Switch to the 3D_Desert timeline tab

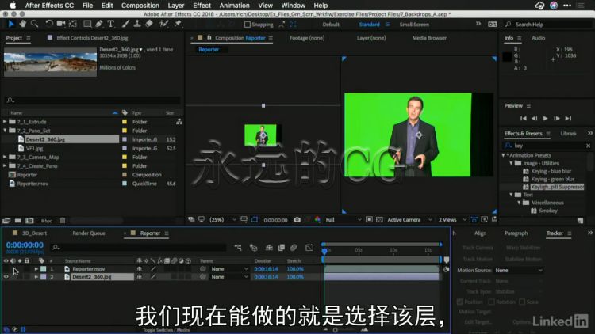tap(34, 233)
